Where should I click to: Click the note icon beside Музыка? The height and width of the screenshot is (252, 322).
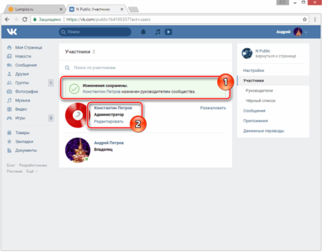(x=9, y=100)
